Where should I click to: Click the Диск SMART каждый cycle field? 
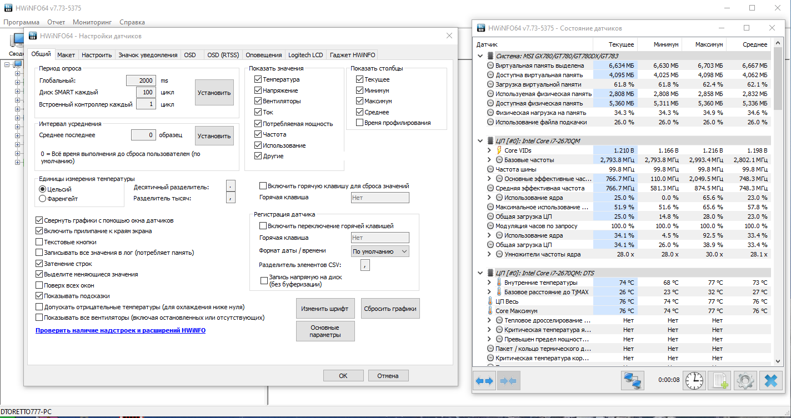coord(146,92)
